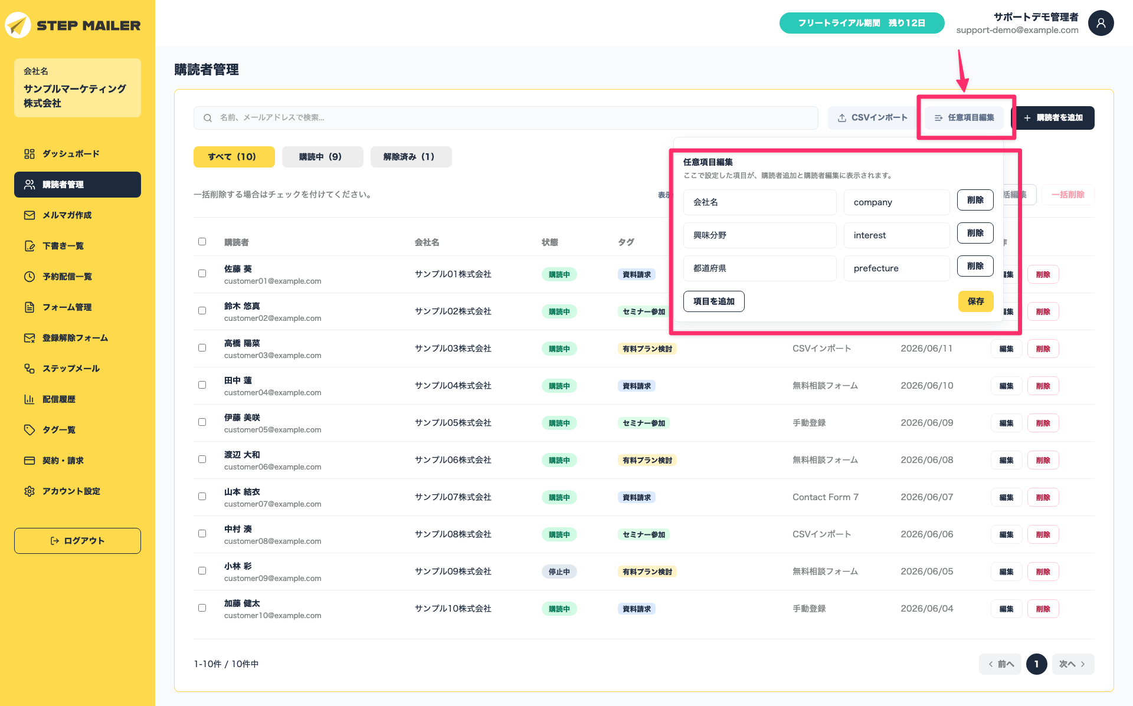
Task: Go to the previous page with 前へ
Action: click(x=1000, y=664)
